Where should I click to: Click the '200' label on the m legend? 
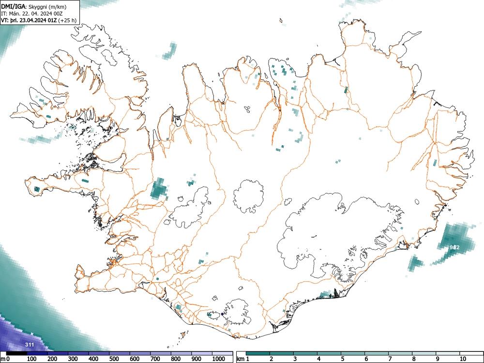point(52,359)
